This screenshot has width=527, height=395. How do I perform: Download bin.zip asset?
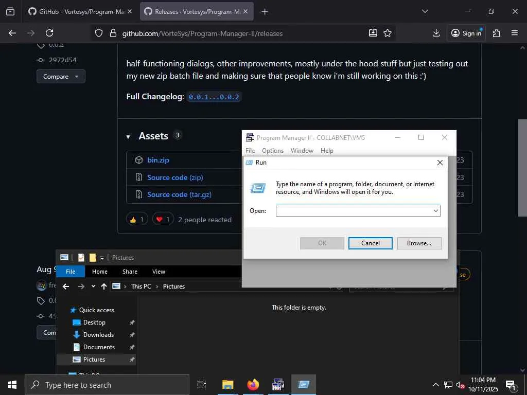coord(158,160)
